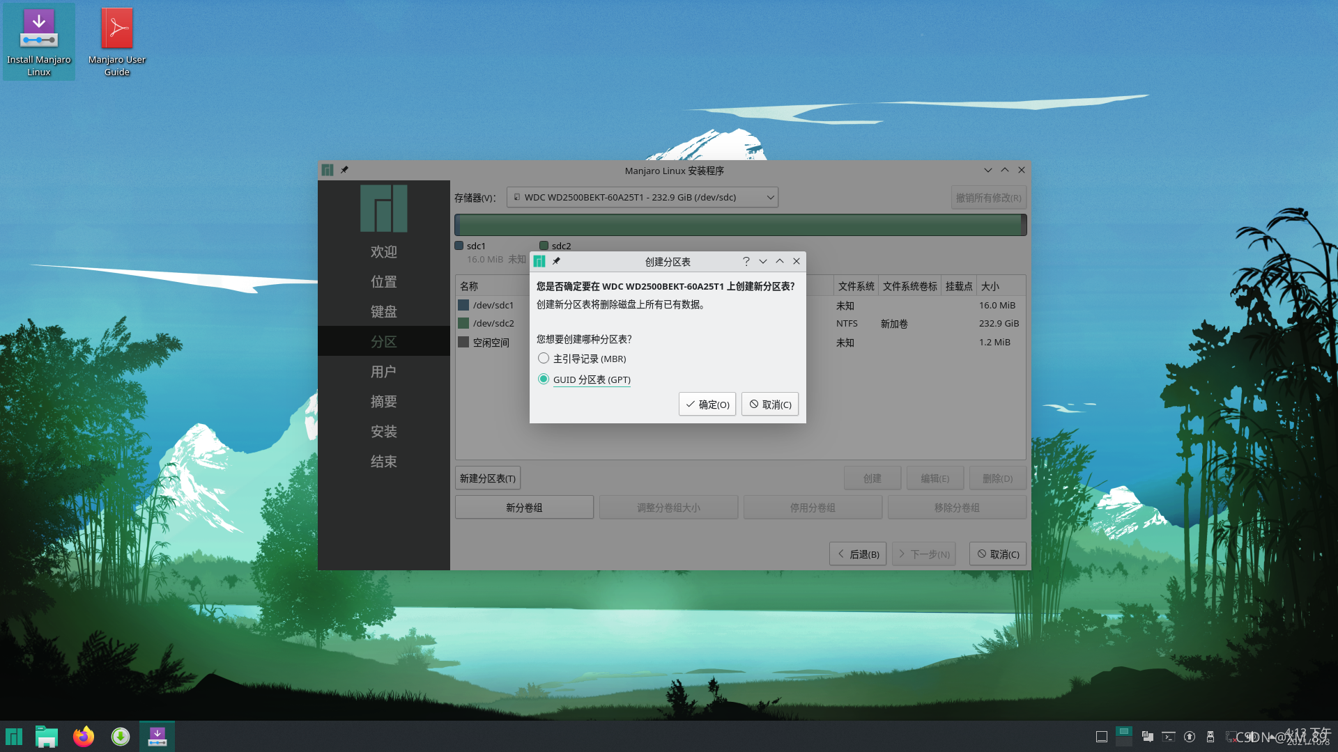This screenshot has height=752, width=1338.
Task: Open the storage device dropdown
Action: [643, 197]
